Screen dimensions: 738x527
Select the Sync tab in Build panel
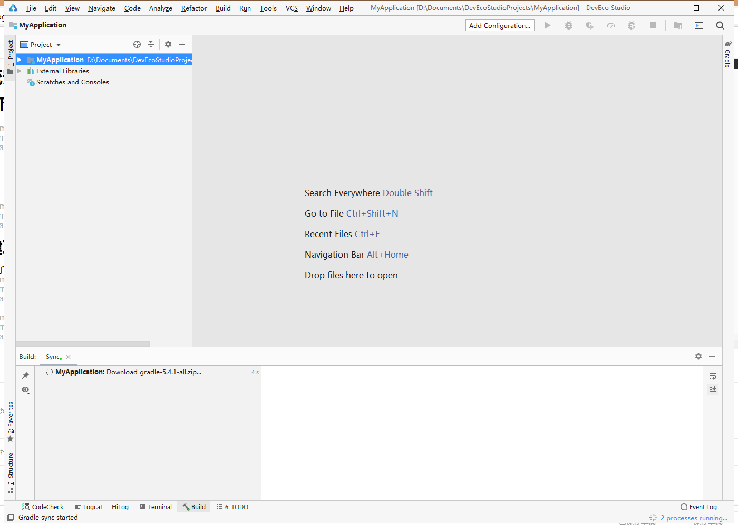[x=53, y=357]
